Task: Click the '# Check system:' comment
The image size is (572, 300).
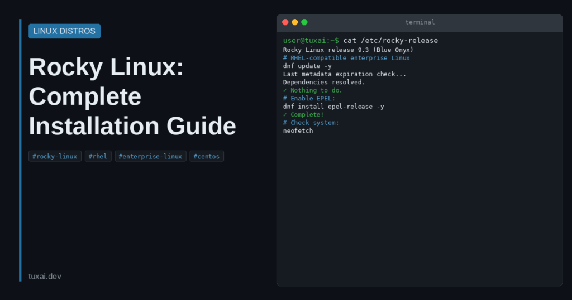Action: pos(311,123)
